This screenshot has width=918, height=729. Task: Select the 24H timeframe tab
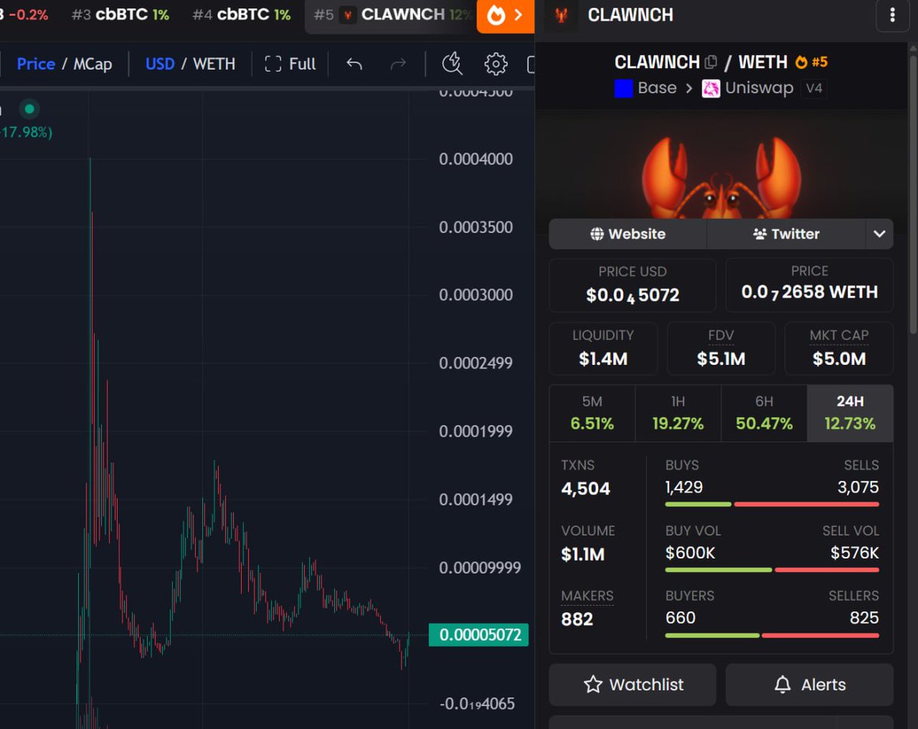pos(850,414)
